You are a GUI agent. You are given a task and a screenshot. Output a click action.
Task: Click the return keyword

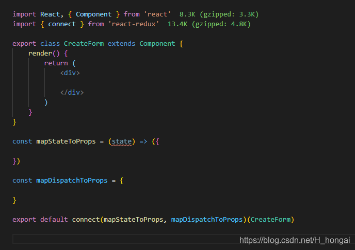click(56, 63)
